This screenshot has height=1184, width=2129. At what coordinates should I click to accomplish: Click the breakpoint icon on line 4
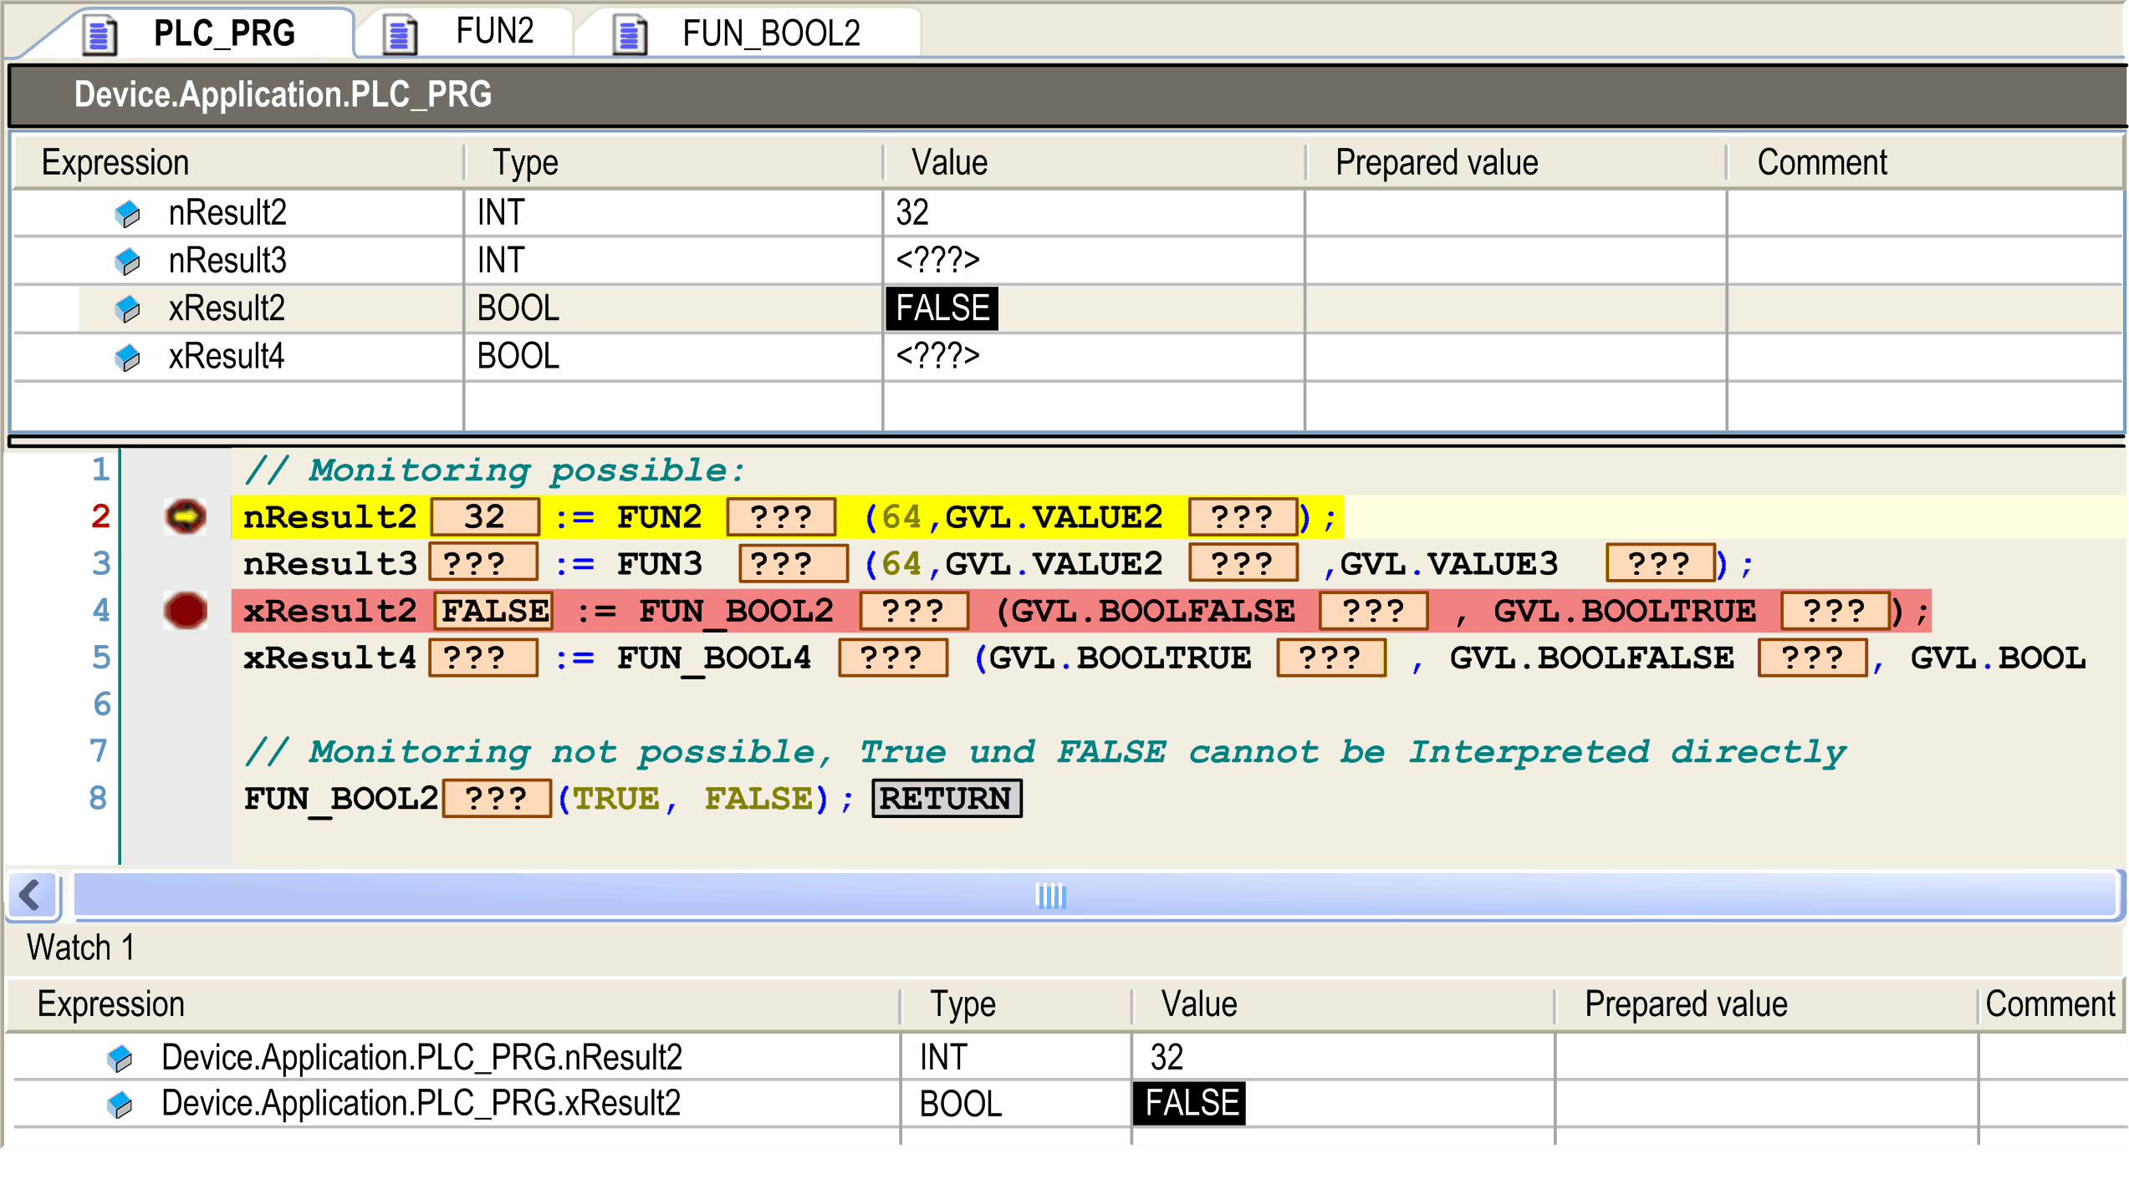tap(186, 610)
